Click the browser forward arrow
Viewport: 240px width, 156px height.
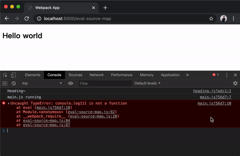pos(17,19)
